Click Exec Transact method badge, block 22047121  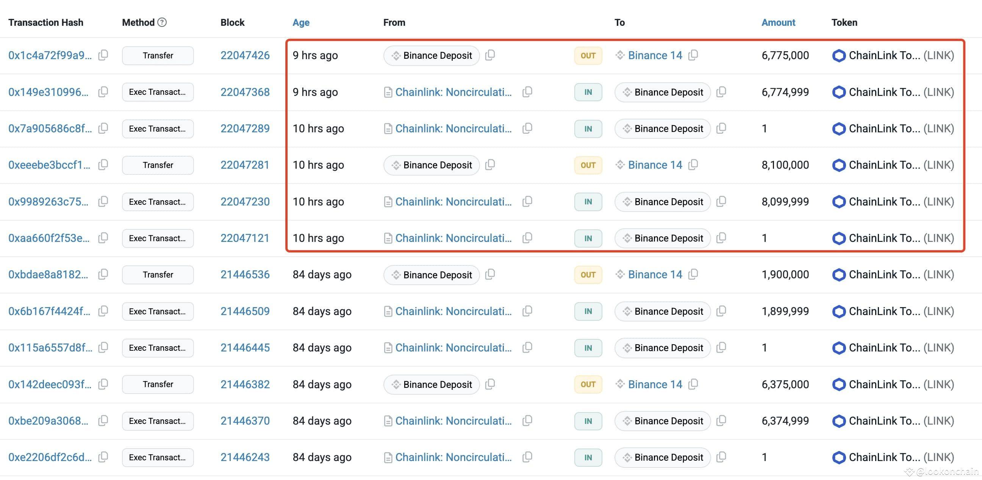tap(158, 238)
